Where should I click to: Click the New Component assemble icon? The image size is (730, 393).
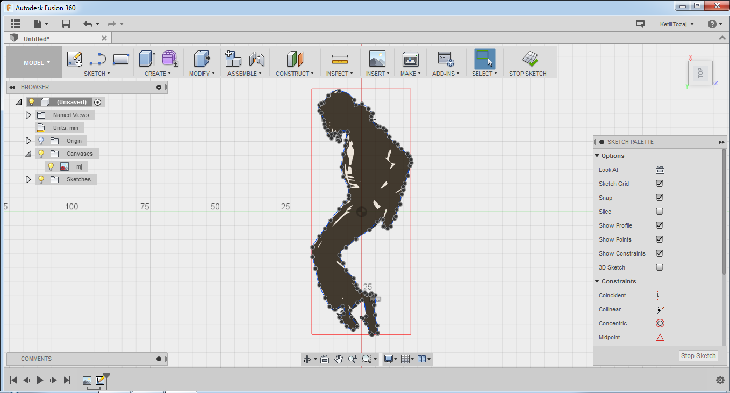[x=233, y=59]
